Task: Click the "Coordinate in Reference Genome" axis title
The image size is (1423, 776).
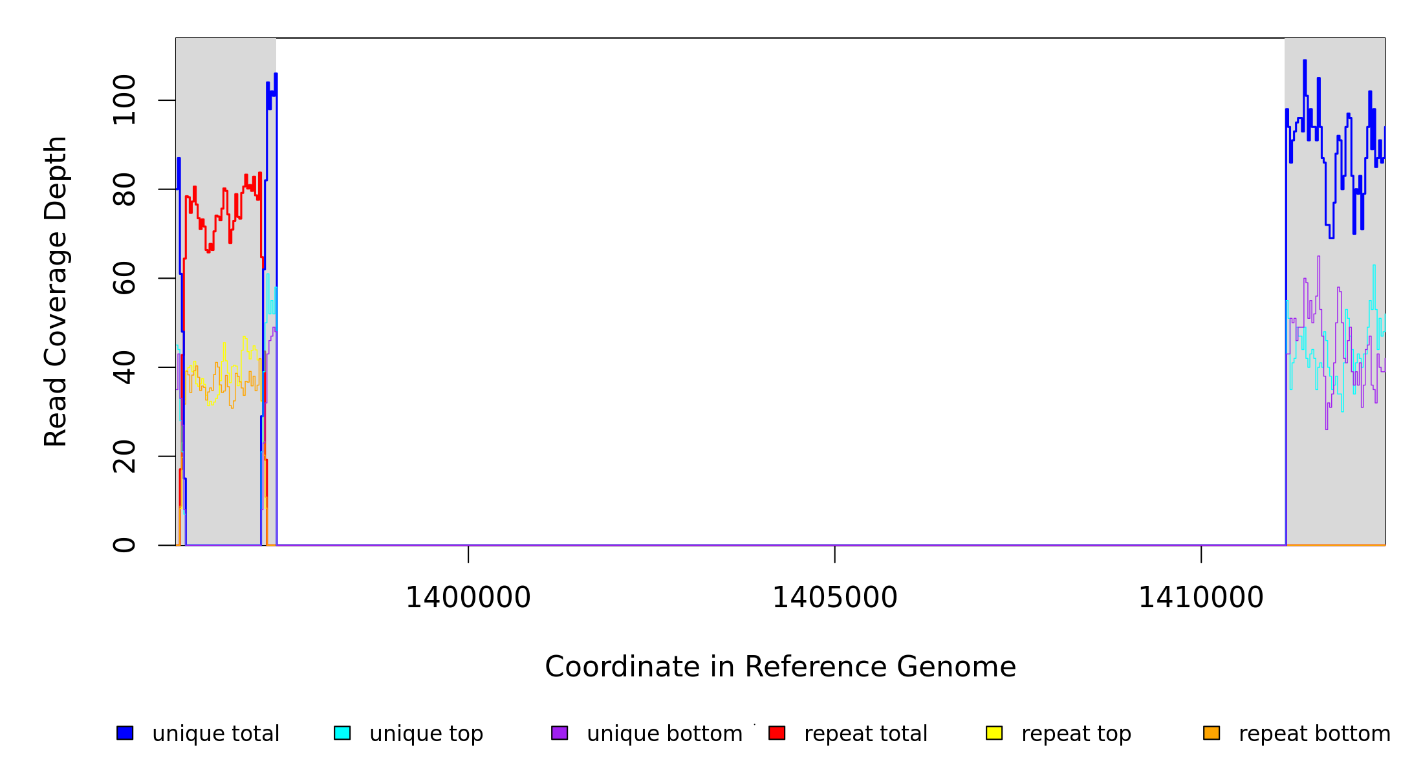Action: 780,667
